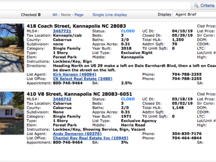
Task: Click CLOSD status for 410 V8 Street
Action: click(x=128, y=99)
